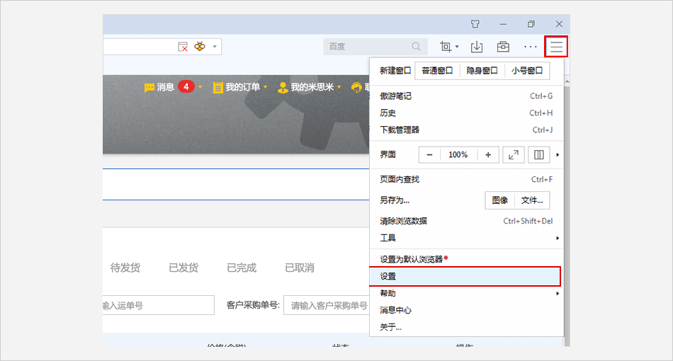This screenshot has height=361, width=673.
Task: Click the 隐身窗口 button
Action: coord(482,71)
